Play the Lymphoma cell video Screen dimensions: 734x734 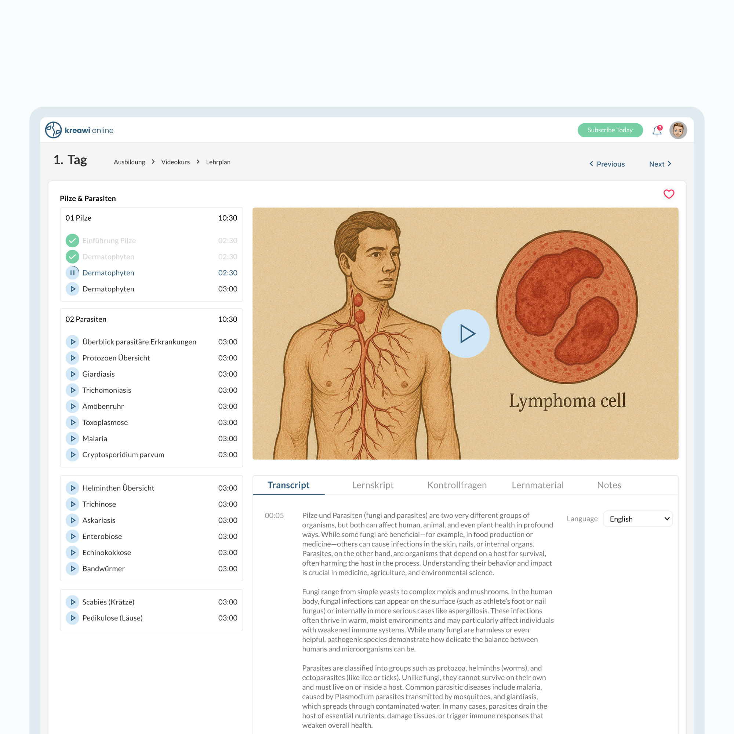465,334
